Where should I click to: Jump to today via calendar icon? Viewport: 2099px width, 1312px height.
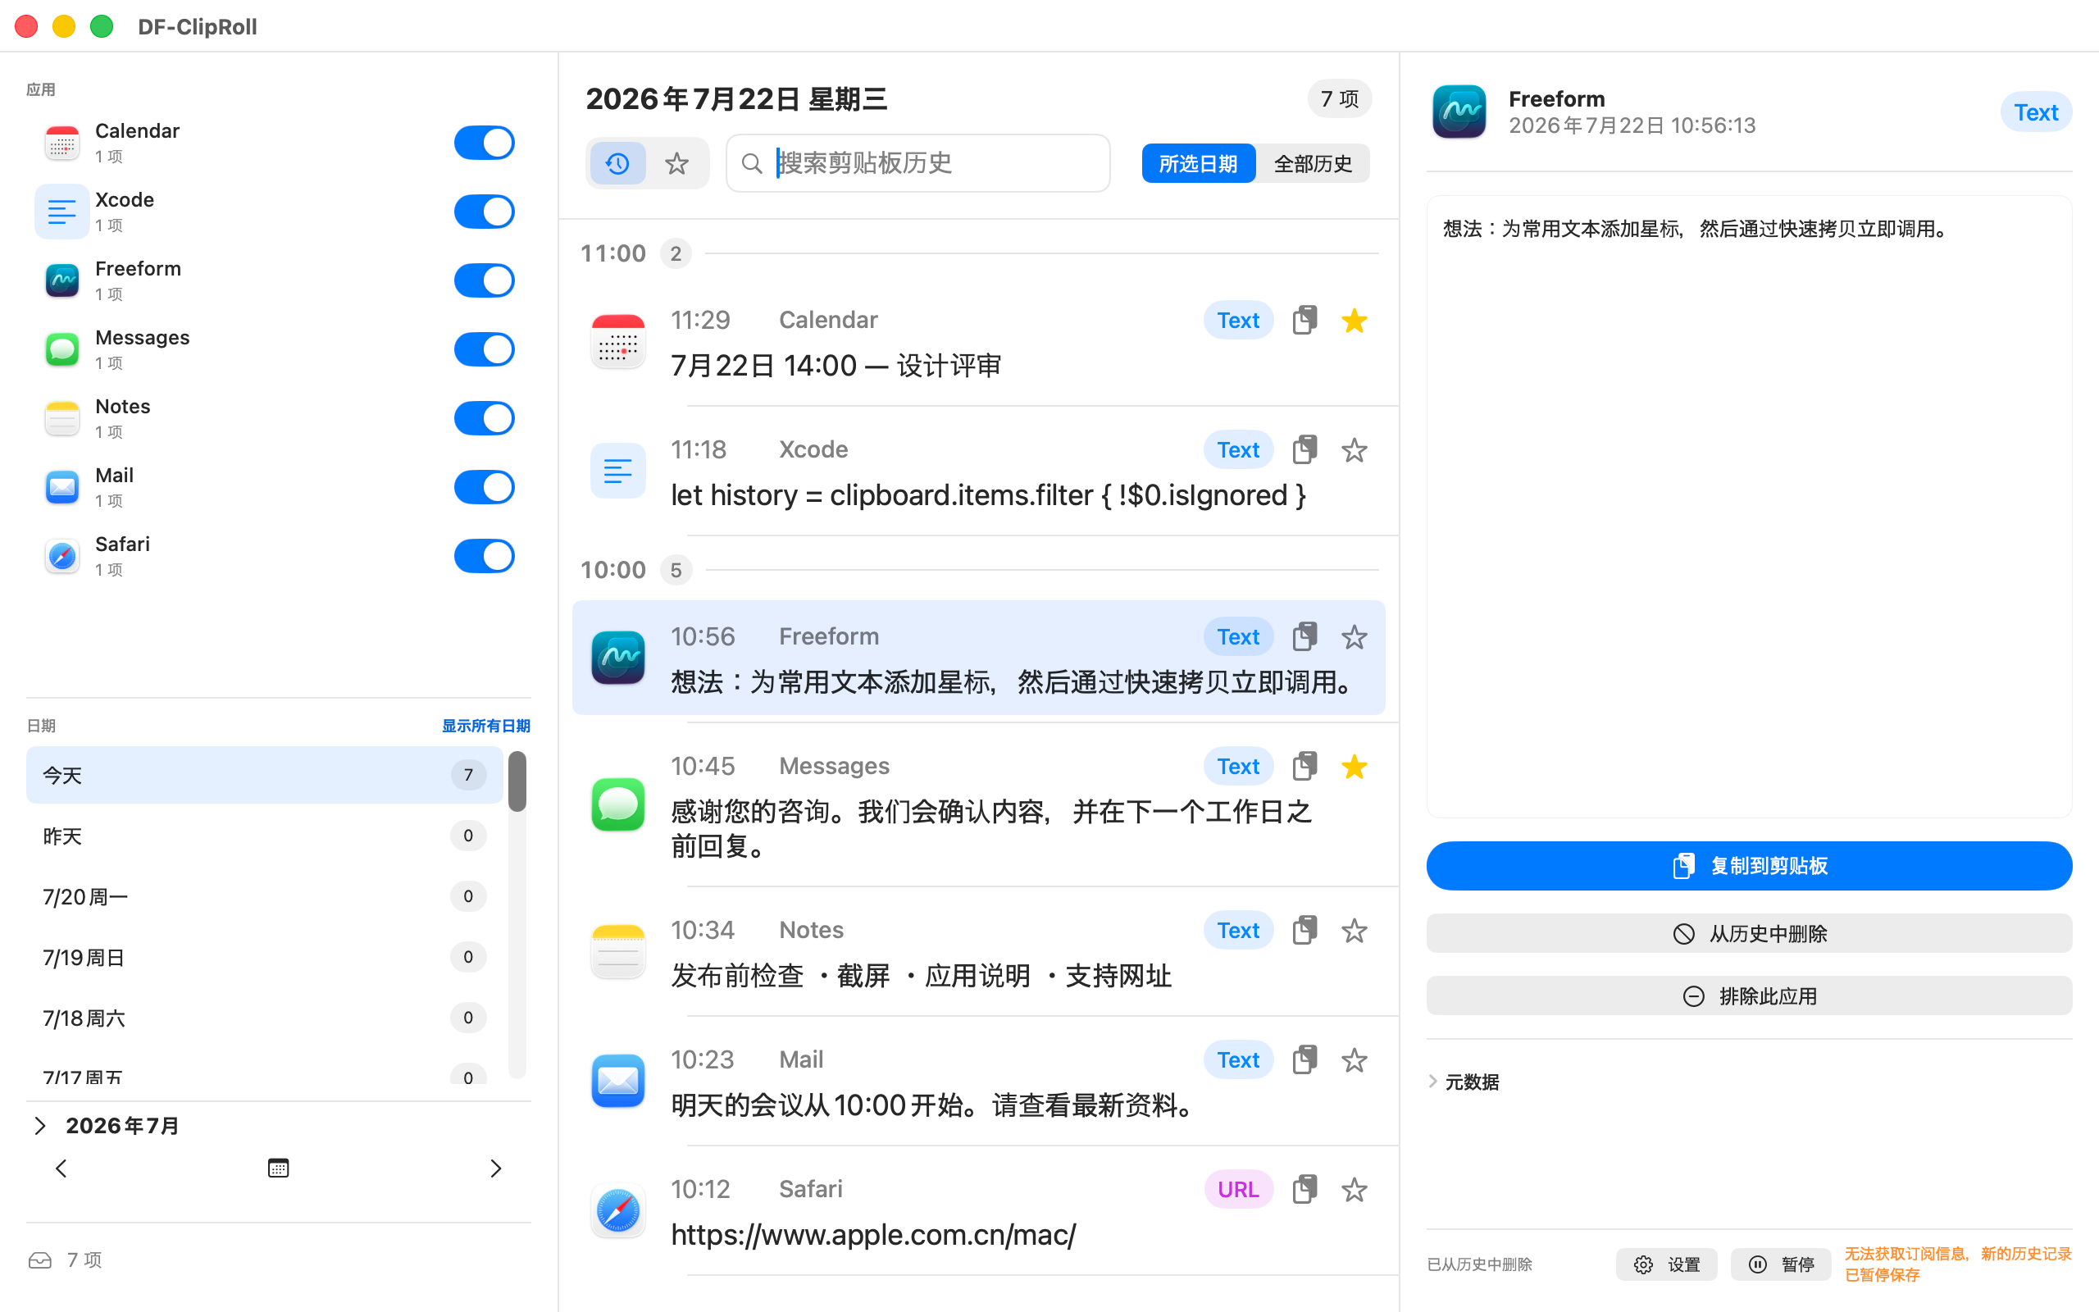[x=278, y=1168]
